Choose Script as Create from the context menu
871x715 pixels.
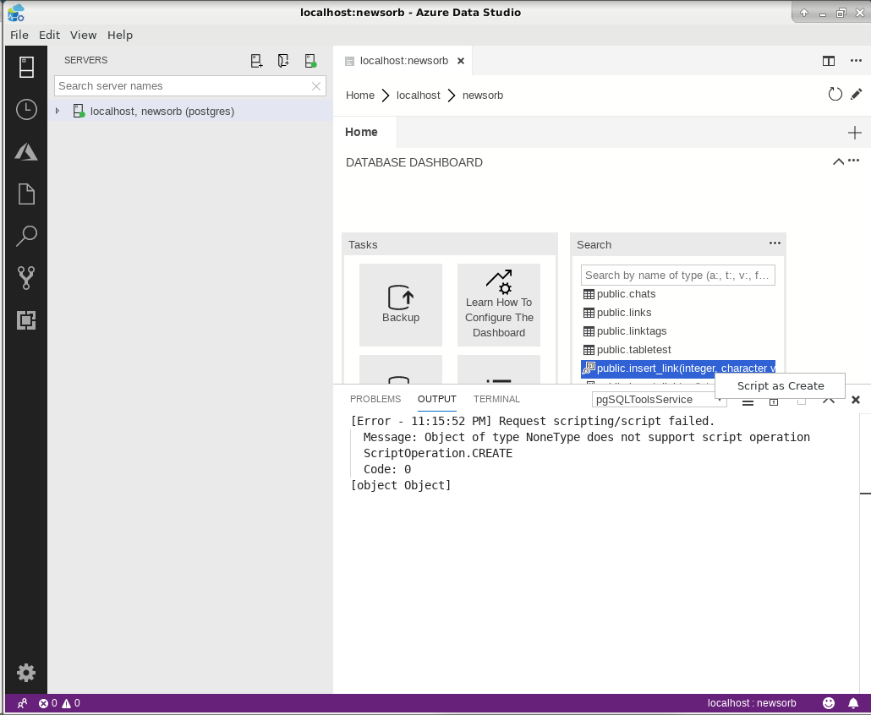779,385
